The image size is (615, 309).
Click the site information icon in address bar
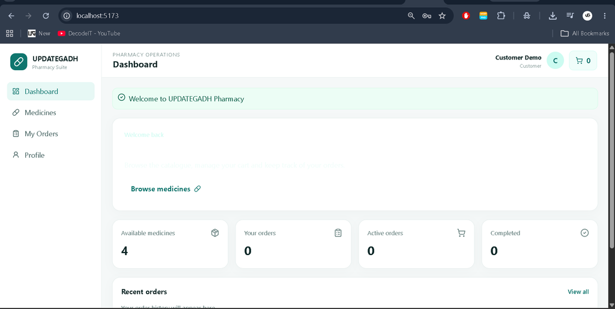point(67,16)
